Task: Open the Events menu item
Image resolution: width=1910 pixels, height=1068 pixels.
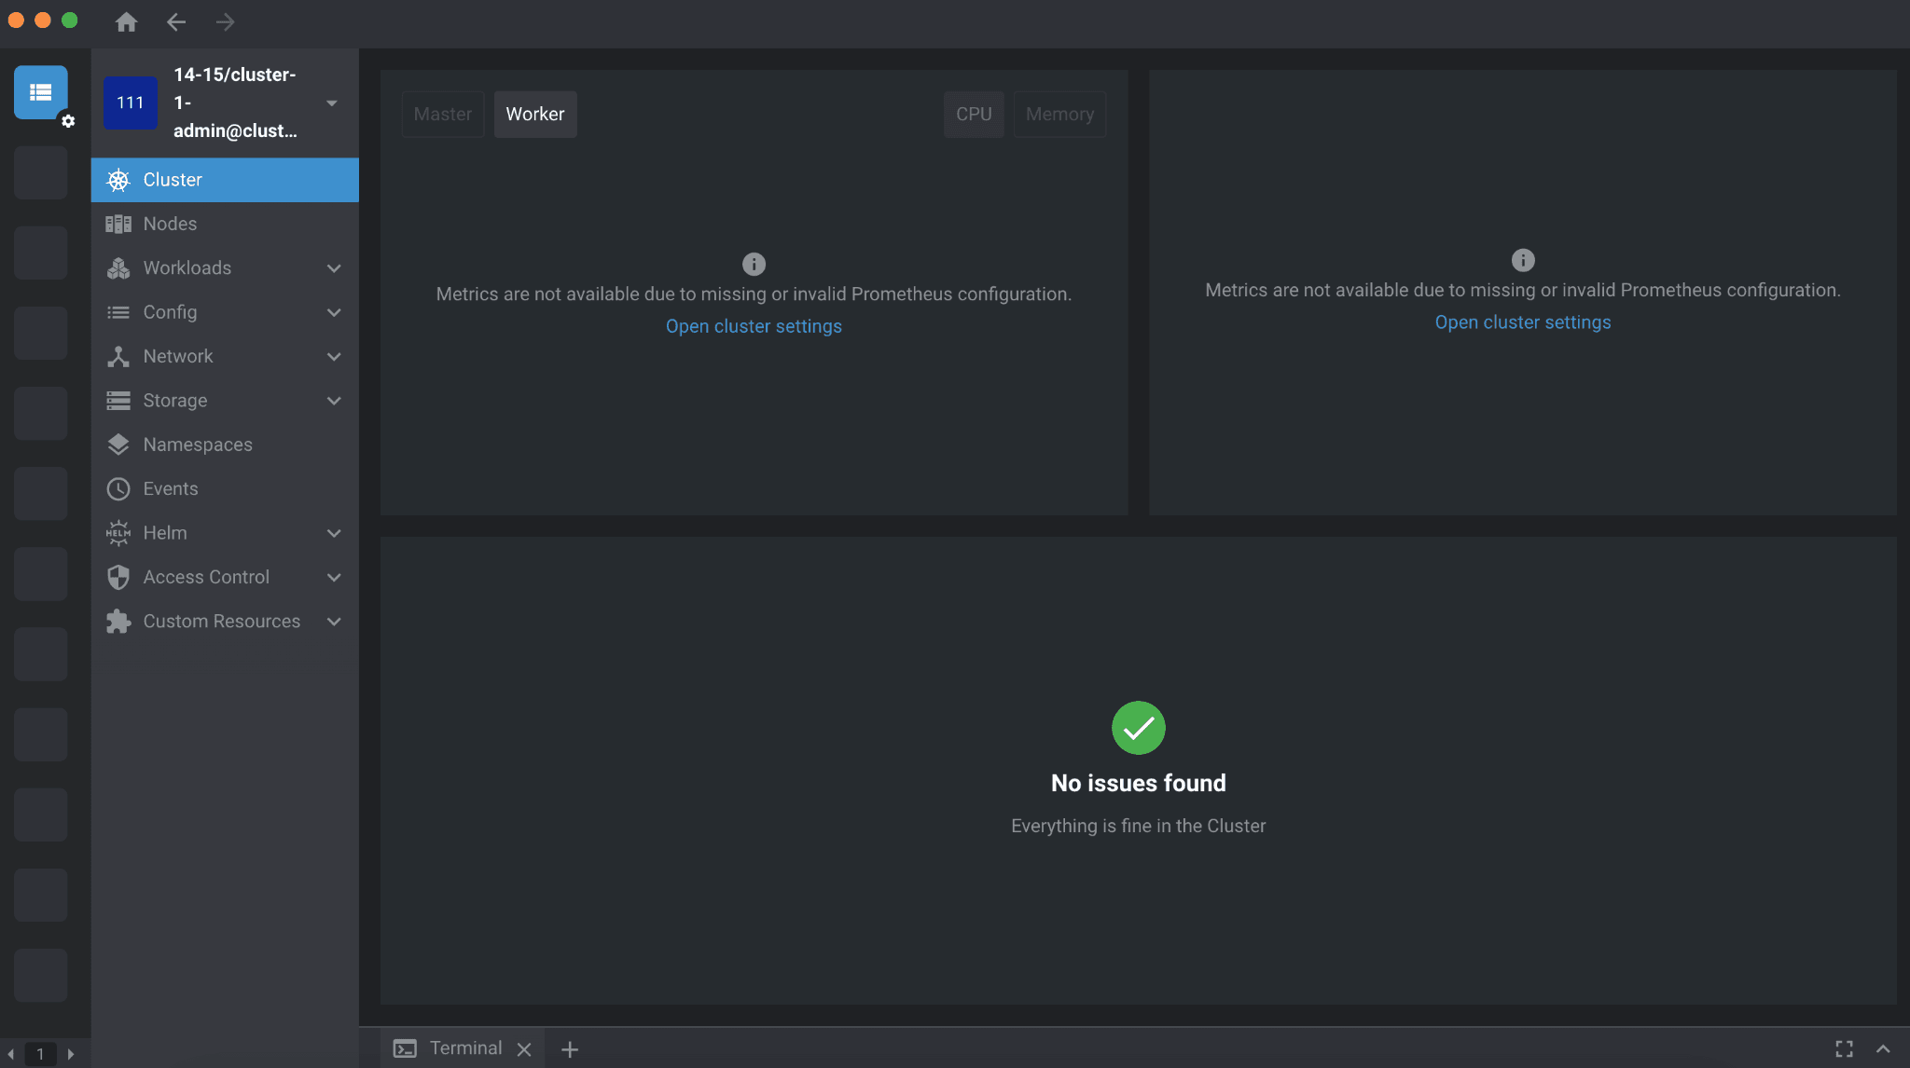Action: click(x=225, y=488)
